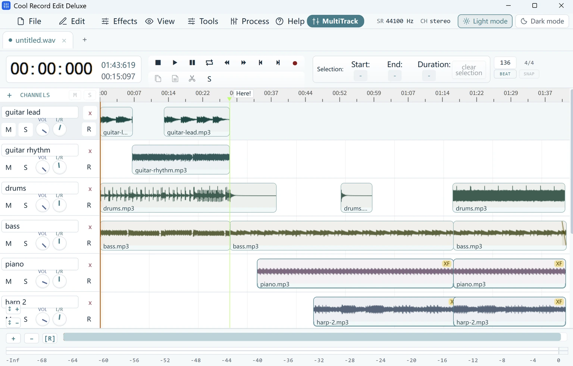Start recording with the red record button
573x366 pixels.
coord(295,63)
